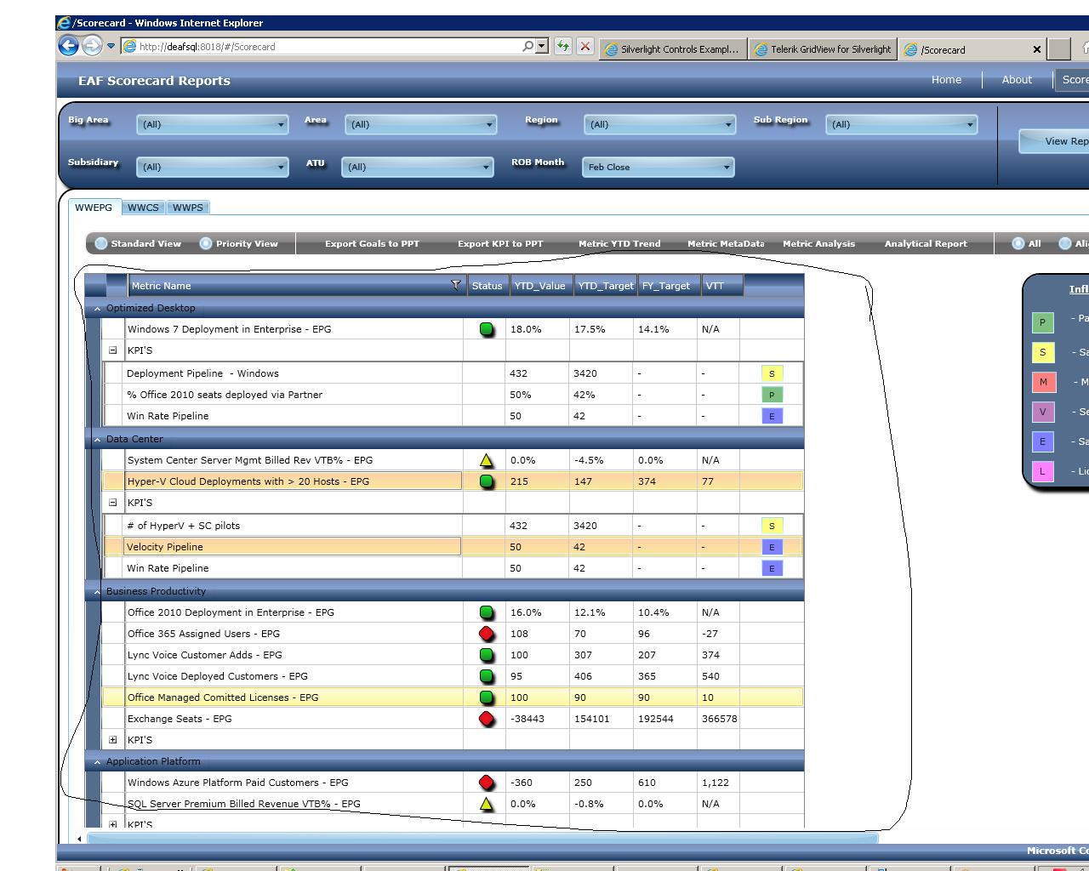Click green status icon for Lync Voice Deployed Customers
This screenshot has width=1089, height=871.
coord(487,676)
